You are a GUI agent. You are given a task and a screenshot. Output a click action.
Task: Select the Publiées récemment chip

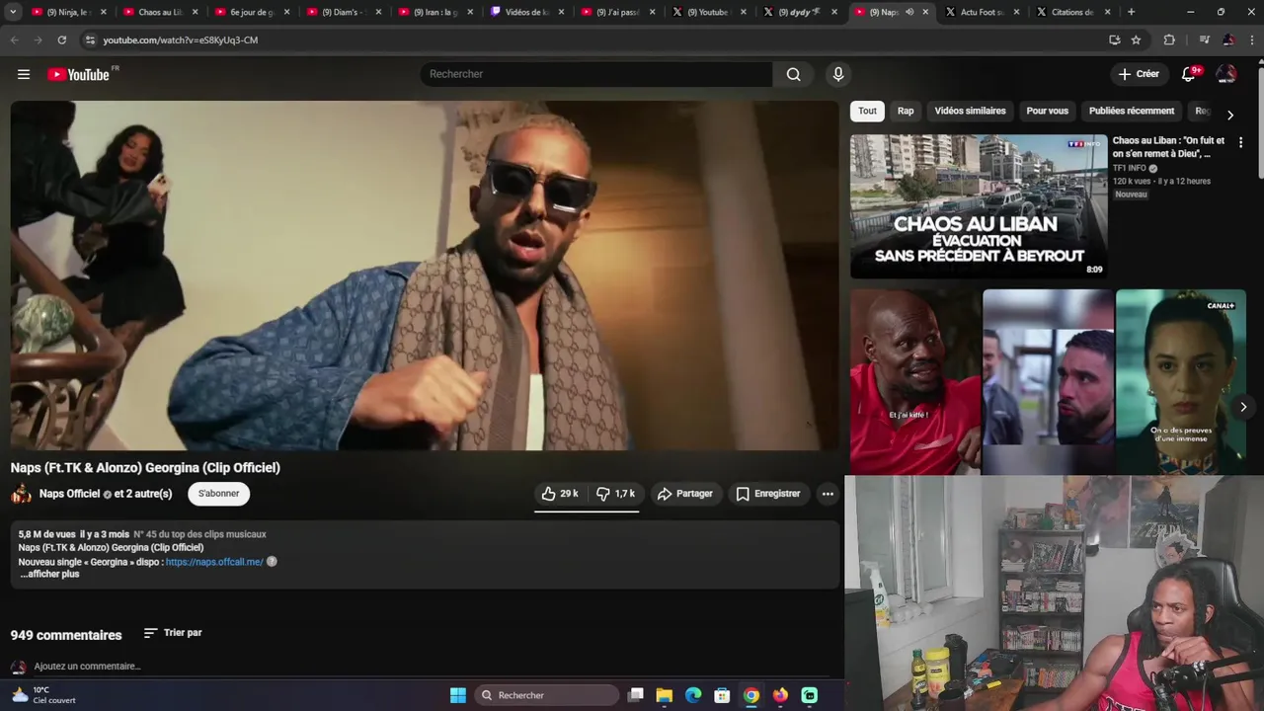pos(1132,111)
